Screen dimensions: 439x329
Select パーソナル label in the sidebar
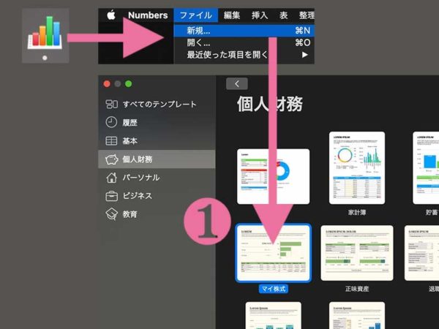click(141, 178)
